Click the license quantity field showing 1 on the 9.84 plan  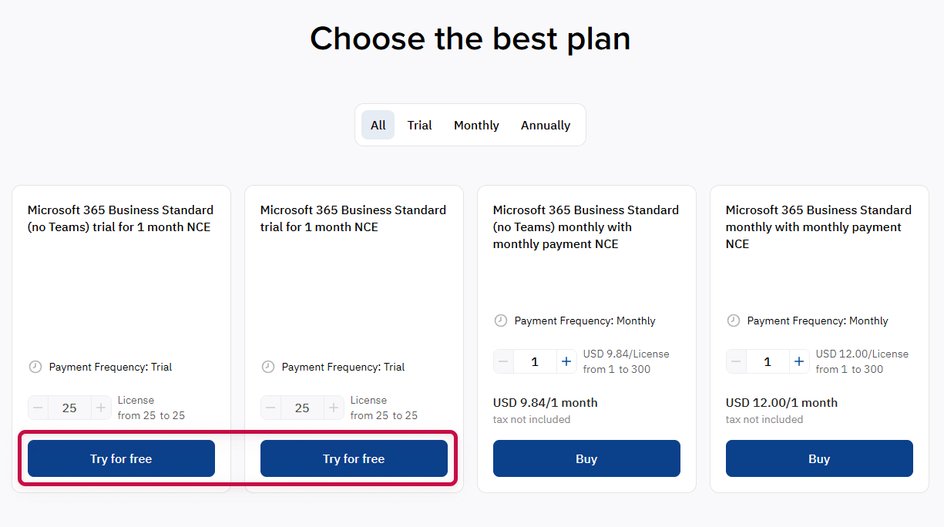click(x=536, y=361)
